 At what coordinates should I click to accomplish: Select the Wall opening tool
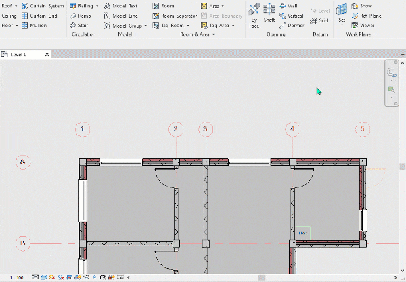[288, 6]
